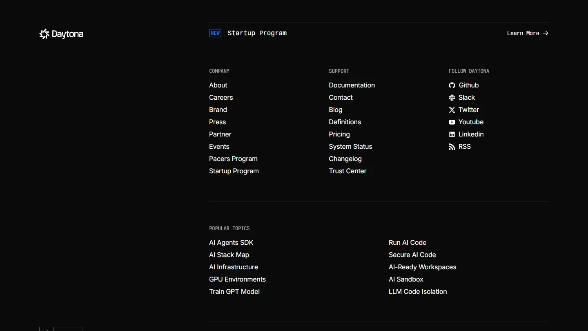
Task: Visit the Trust Center page
Action: (347, 171)
